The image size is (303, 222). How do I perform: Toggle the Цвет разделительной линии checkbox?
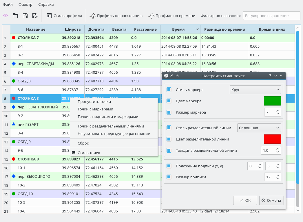click(169, 139)
